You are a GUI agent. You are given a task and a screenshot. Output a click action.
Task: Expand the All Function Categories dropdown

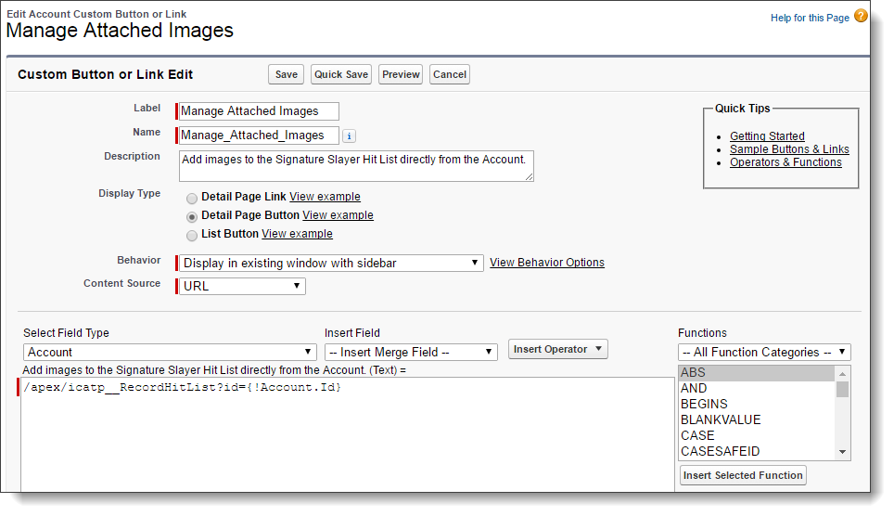[x=764, y=352]
